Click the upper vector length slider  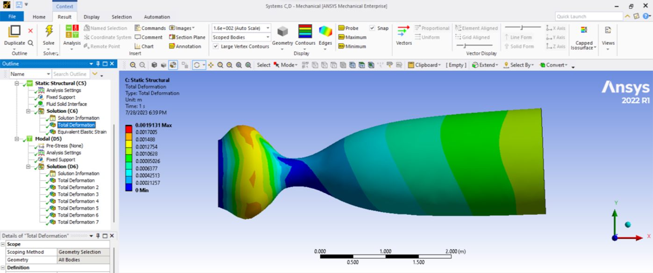522,28
